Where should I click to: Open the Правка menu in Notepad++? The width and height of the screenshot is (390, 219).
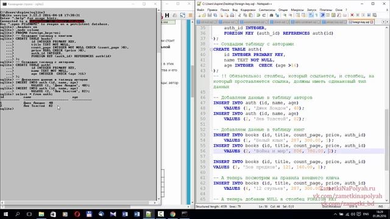click(212, 10)
